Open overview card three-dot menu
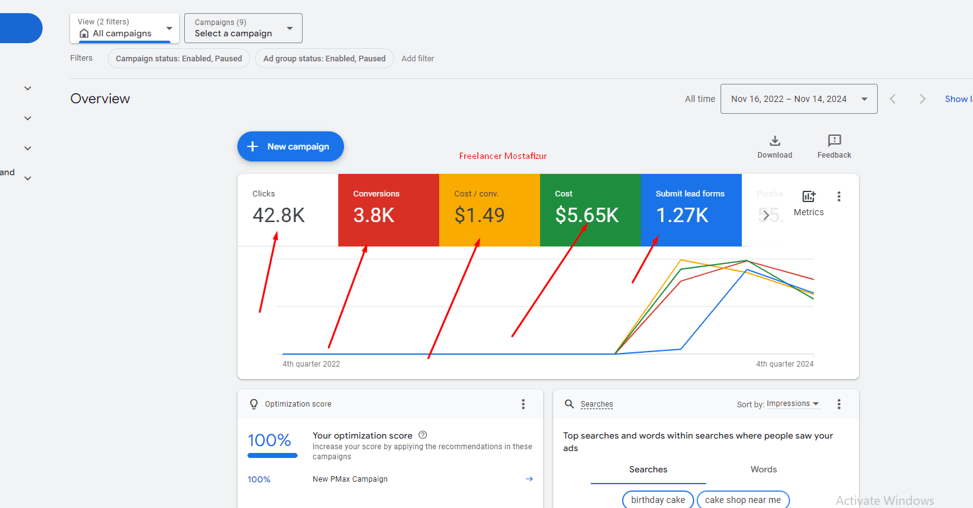The height and width of the screenshot is (508, 973). (839, 196)
